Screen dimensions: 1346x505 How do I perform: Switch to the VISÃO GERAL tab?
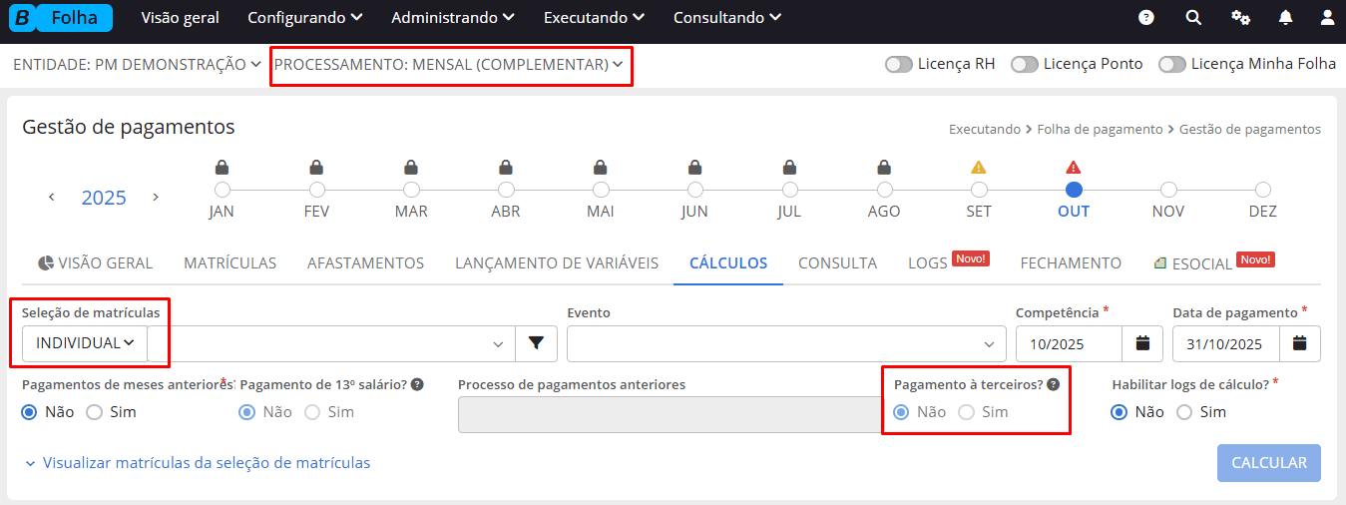95,263
